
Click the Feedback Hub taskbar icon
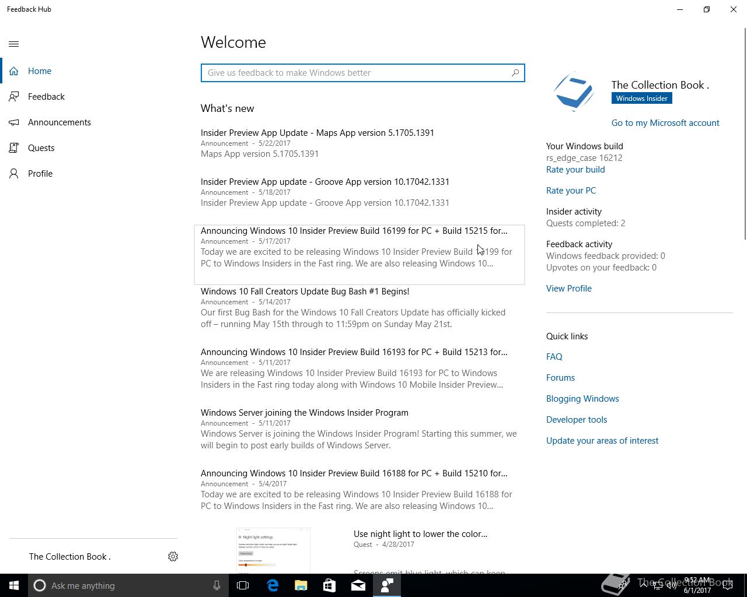pos(387,585)
